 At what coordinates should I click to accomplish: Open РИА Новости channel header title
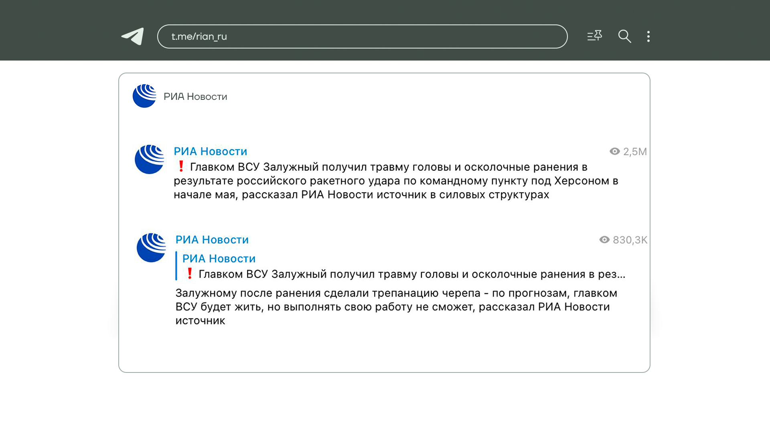click(x=195, y=97)
